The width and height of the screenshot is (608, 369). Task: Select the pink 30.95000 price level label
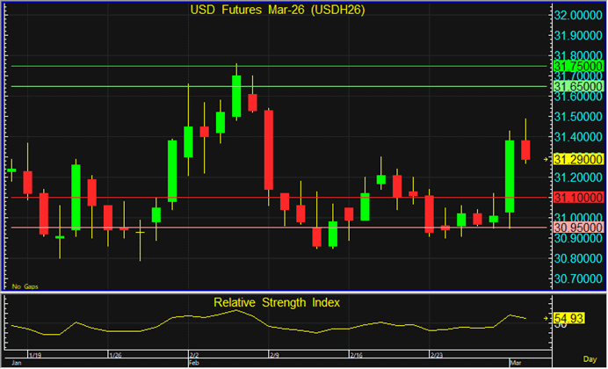pyautogui.click(x=578, y=228)
